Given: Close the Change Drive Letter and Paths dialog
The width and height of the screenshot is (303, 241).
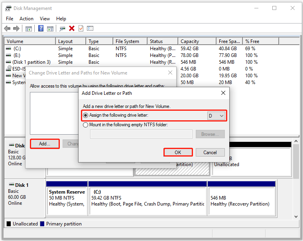Looking at the screenshot, I should 170,72.
